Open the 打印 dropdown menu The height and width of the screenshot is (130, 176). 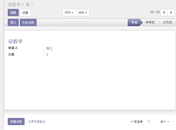click(x=69, y=13)
